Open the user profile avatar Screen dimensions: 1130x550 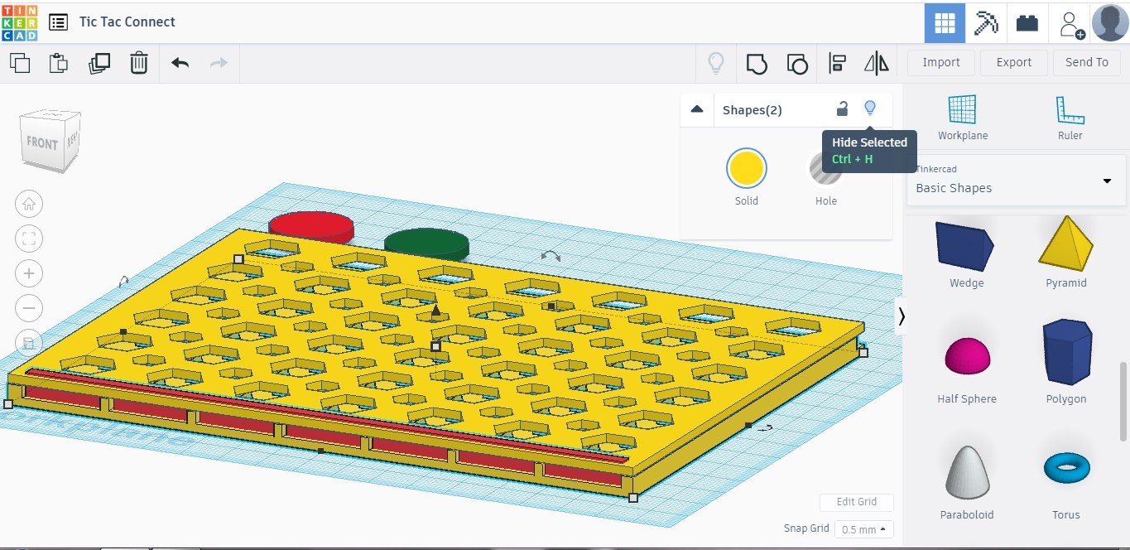[x=1110, y=22]
